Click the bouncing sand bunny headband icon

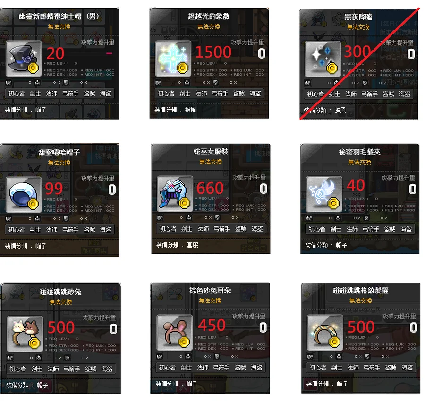pos(25,334)
